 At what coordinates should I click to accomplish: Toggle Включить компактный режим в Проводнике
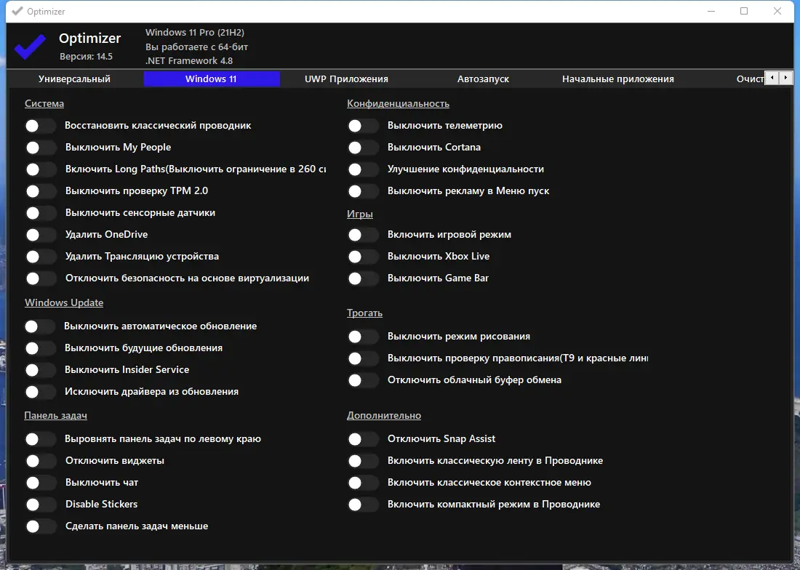point(363,505)
